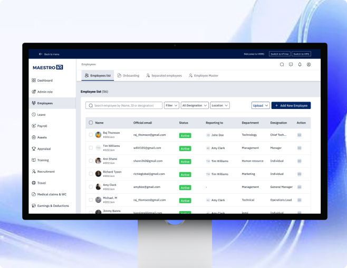Open Dashboard from the sidebar

click(x=45, y=81)
